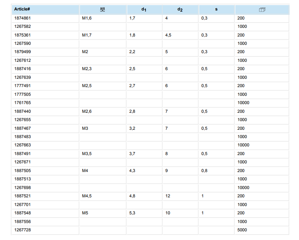This screenshot has height=240, width=299.
Task: Click the d1 column header
Action: point(144,9)
